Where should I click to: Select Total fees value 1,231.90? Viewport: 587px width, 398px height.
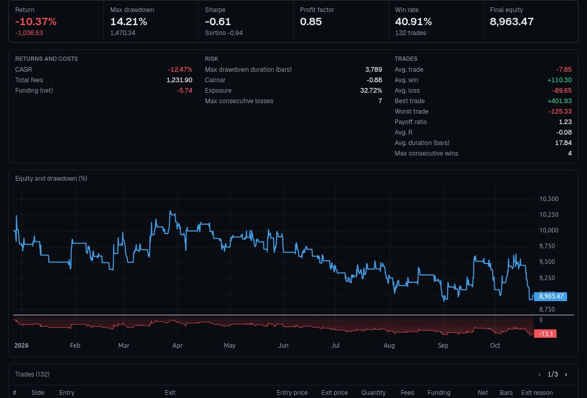tap(179, 80)
